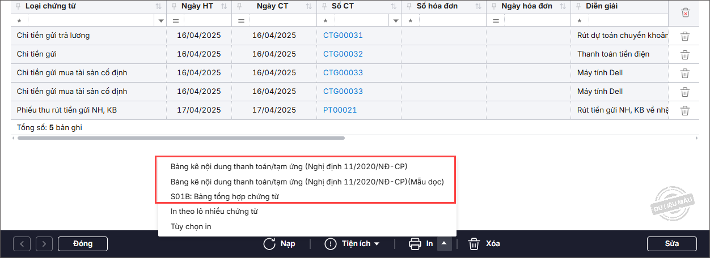The height and width of the screenshot is (258, 710).
Task: Click scrollbar right arrow
Action: [696, 137]
